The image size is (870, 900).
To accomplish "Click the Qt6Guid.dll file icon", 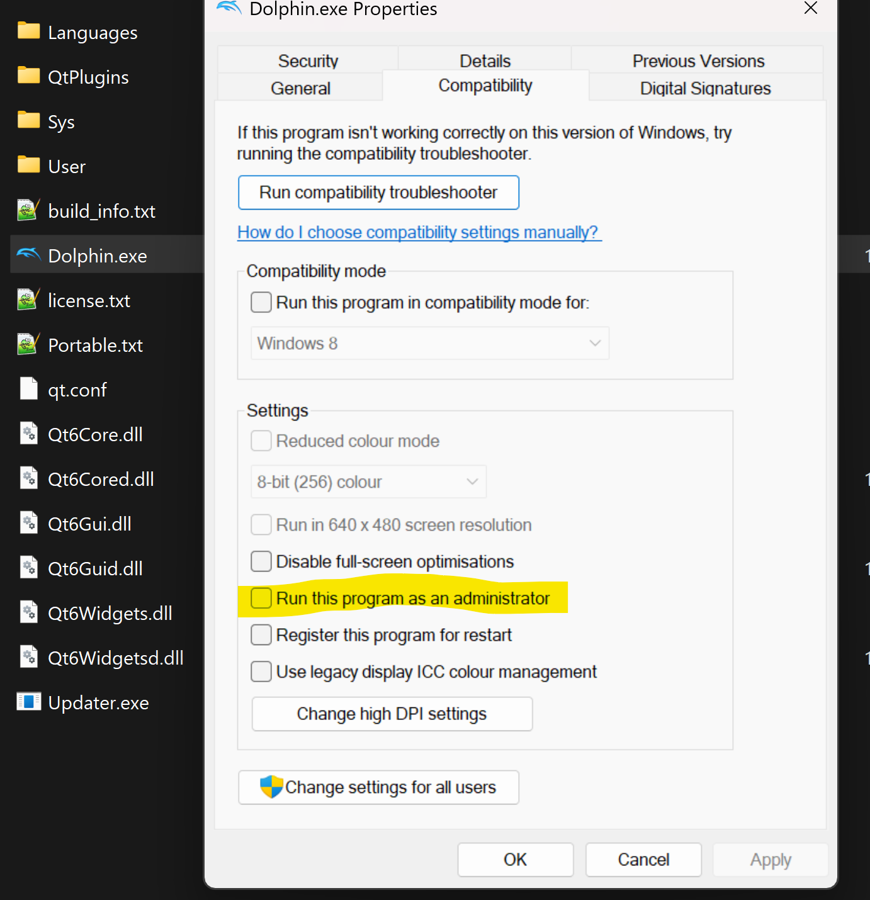I will 28,567.
